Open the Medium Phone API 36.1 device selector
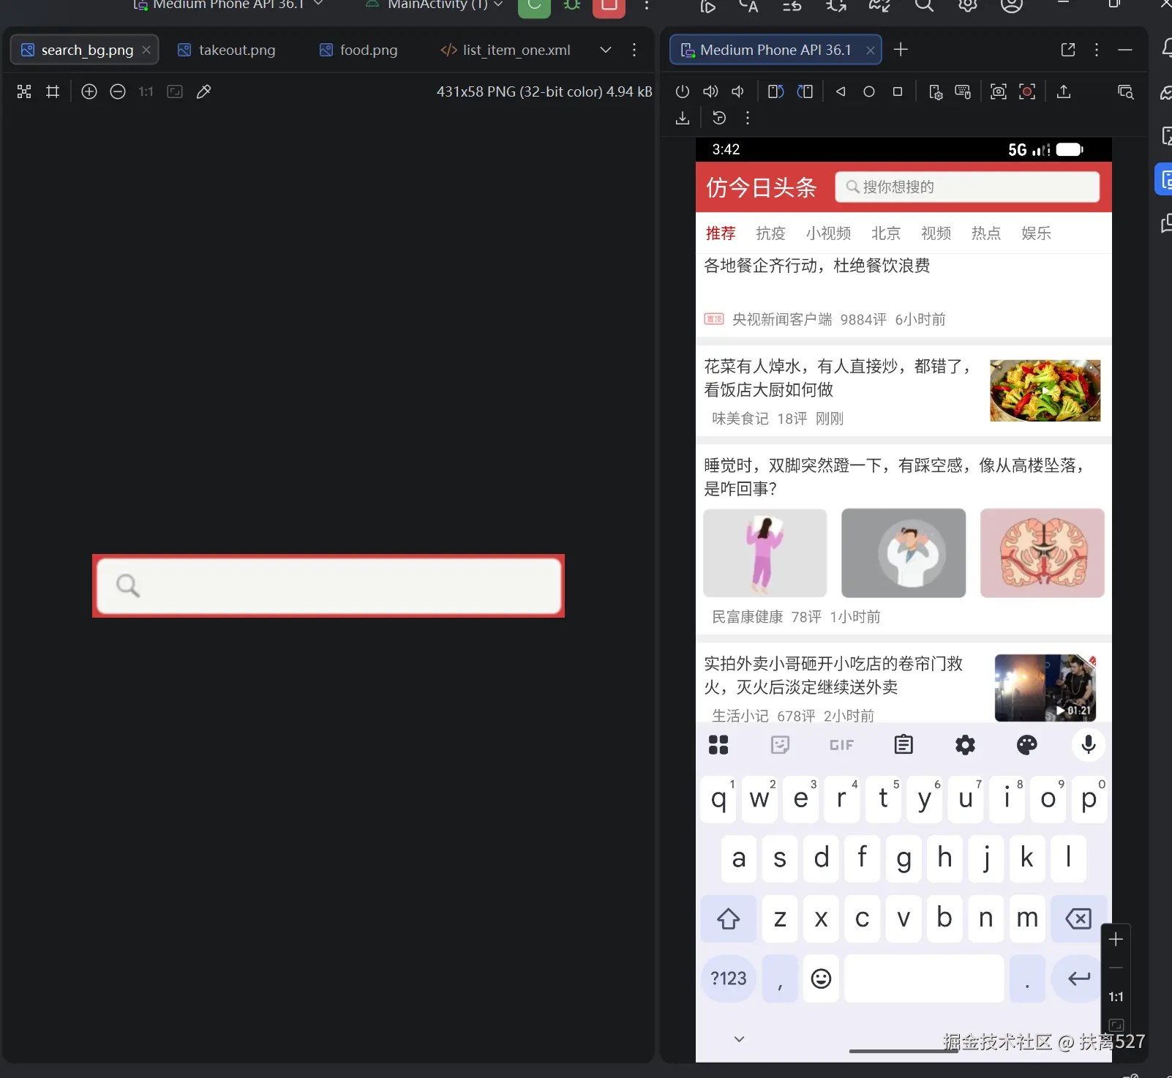Viewport: 1172px width, 1078px height. (228, 5)
